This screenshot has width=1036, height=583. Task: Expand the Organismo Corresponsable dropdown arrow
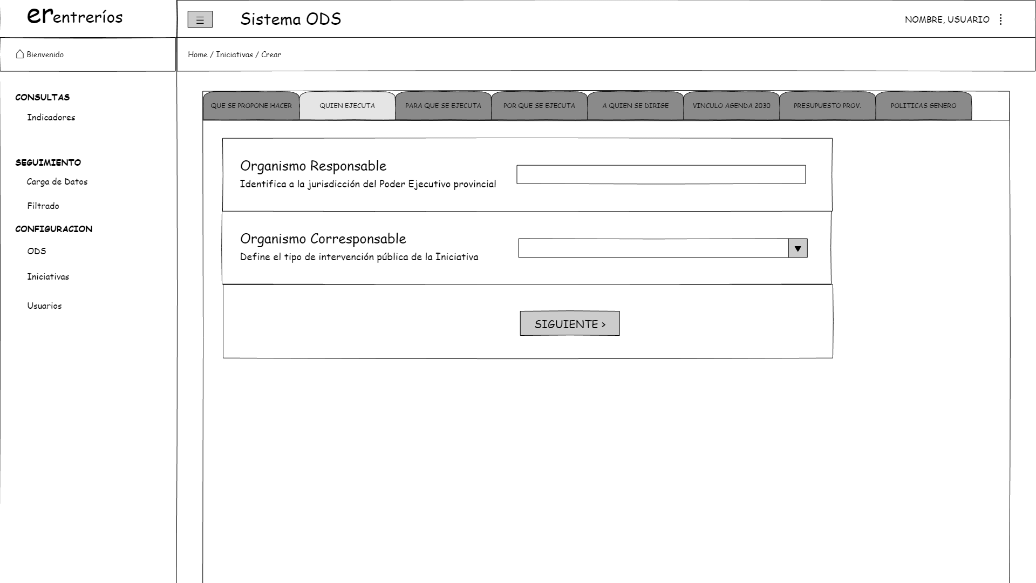click(798, 248)
